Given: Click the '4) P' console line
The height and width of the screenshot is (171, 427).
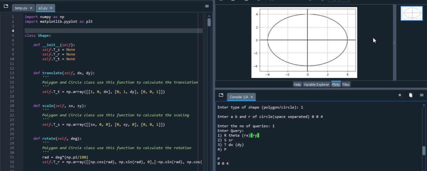Looking at the screenshot, I should [x=222, y=149].
